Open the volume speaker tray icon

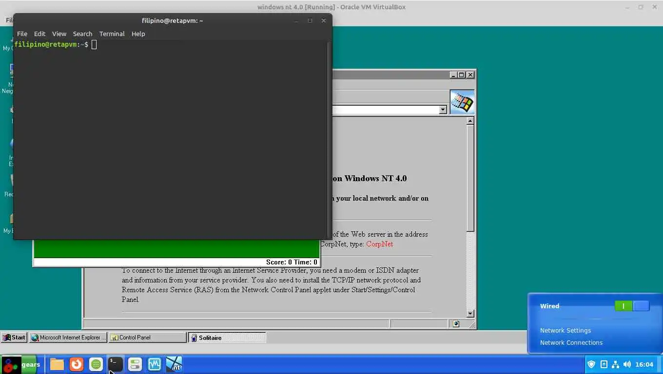[x=627, y=364]
